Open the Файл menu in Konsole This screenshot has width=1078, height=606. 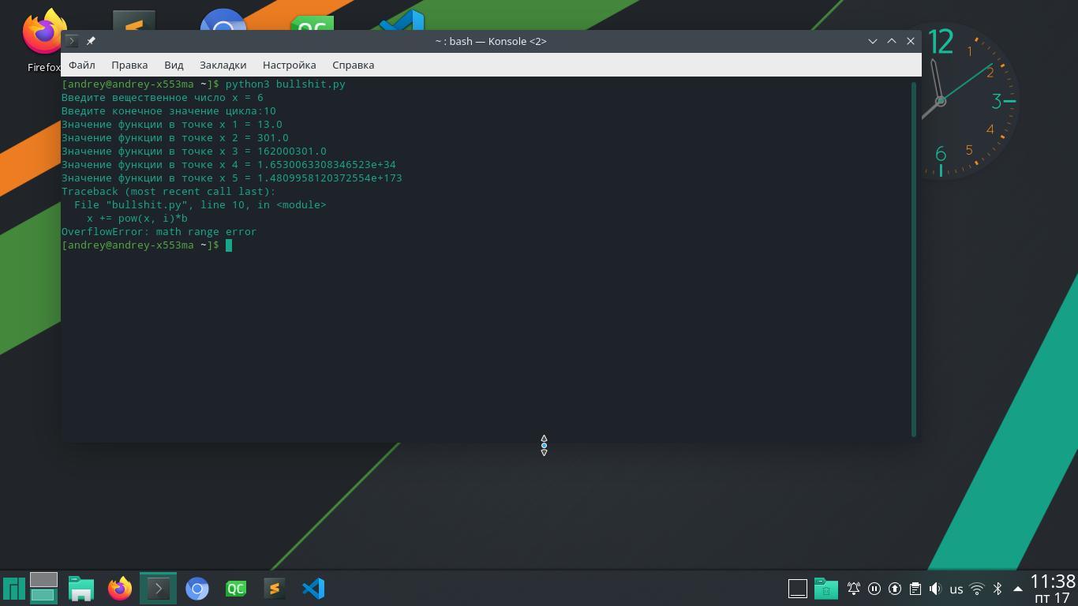[x=81, y=65]
